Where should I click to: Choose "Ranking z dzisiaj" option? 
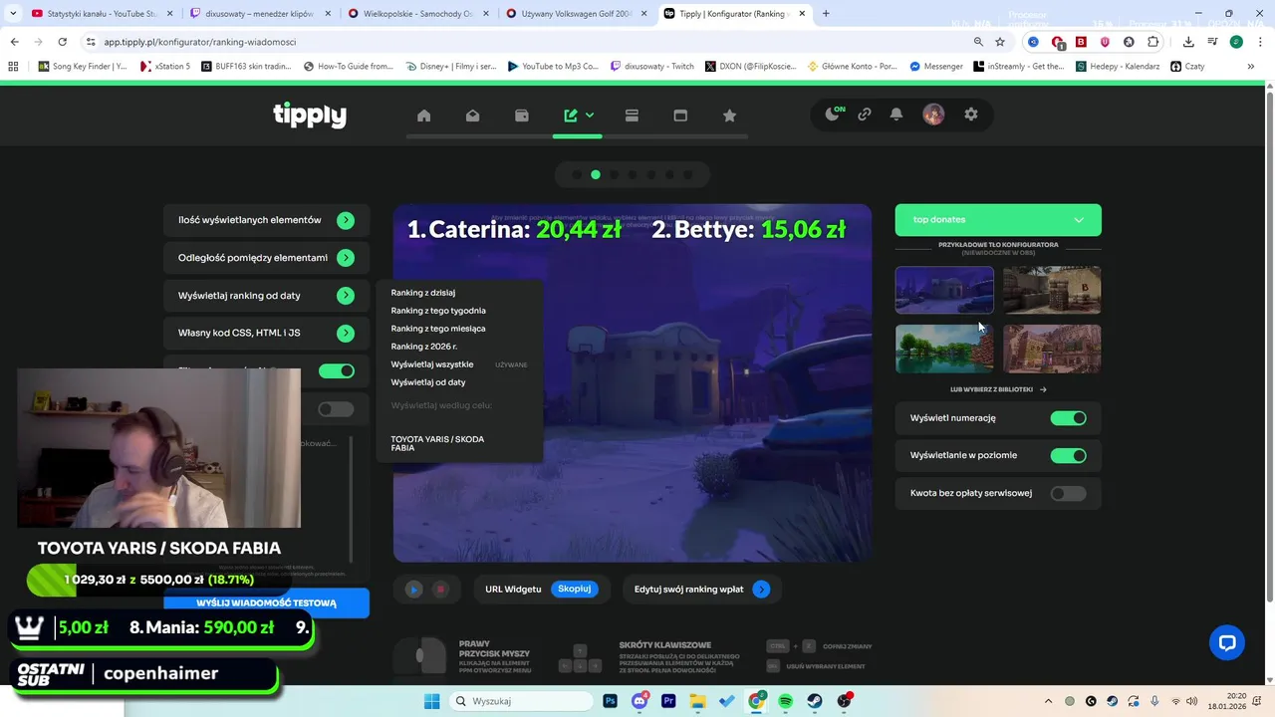tap(423, 293)
